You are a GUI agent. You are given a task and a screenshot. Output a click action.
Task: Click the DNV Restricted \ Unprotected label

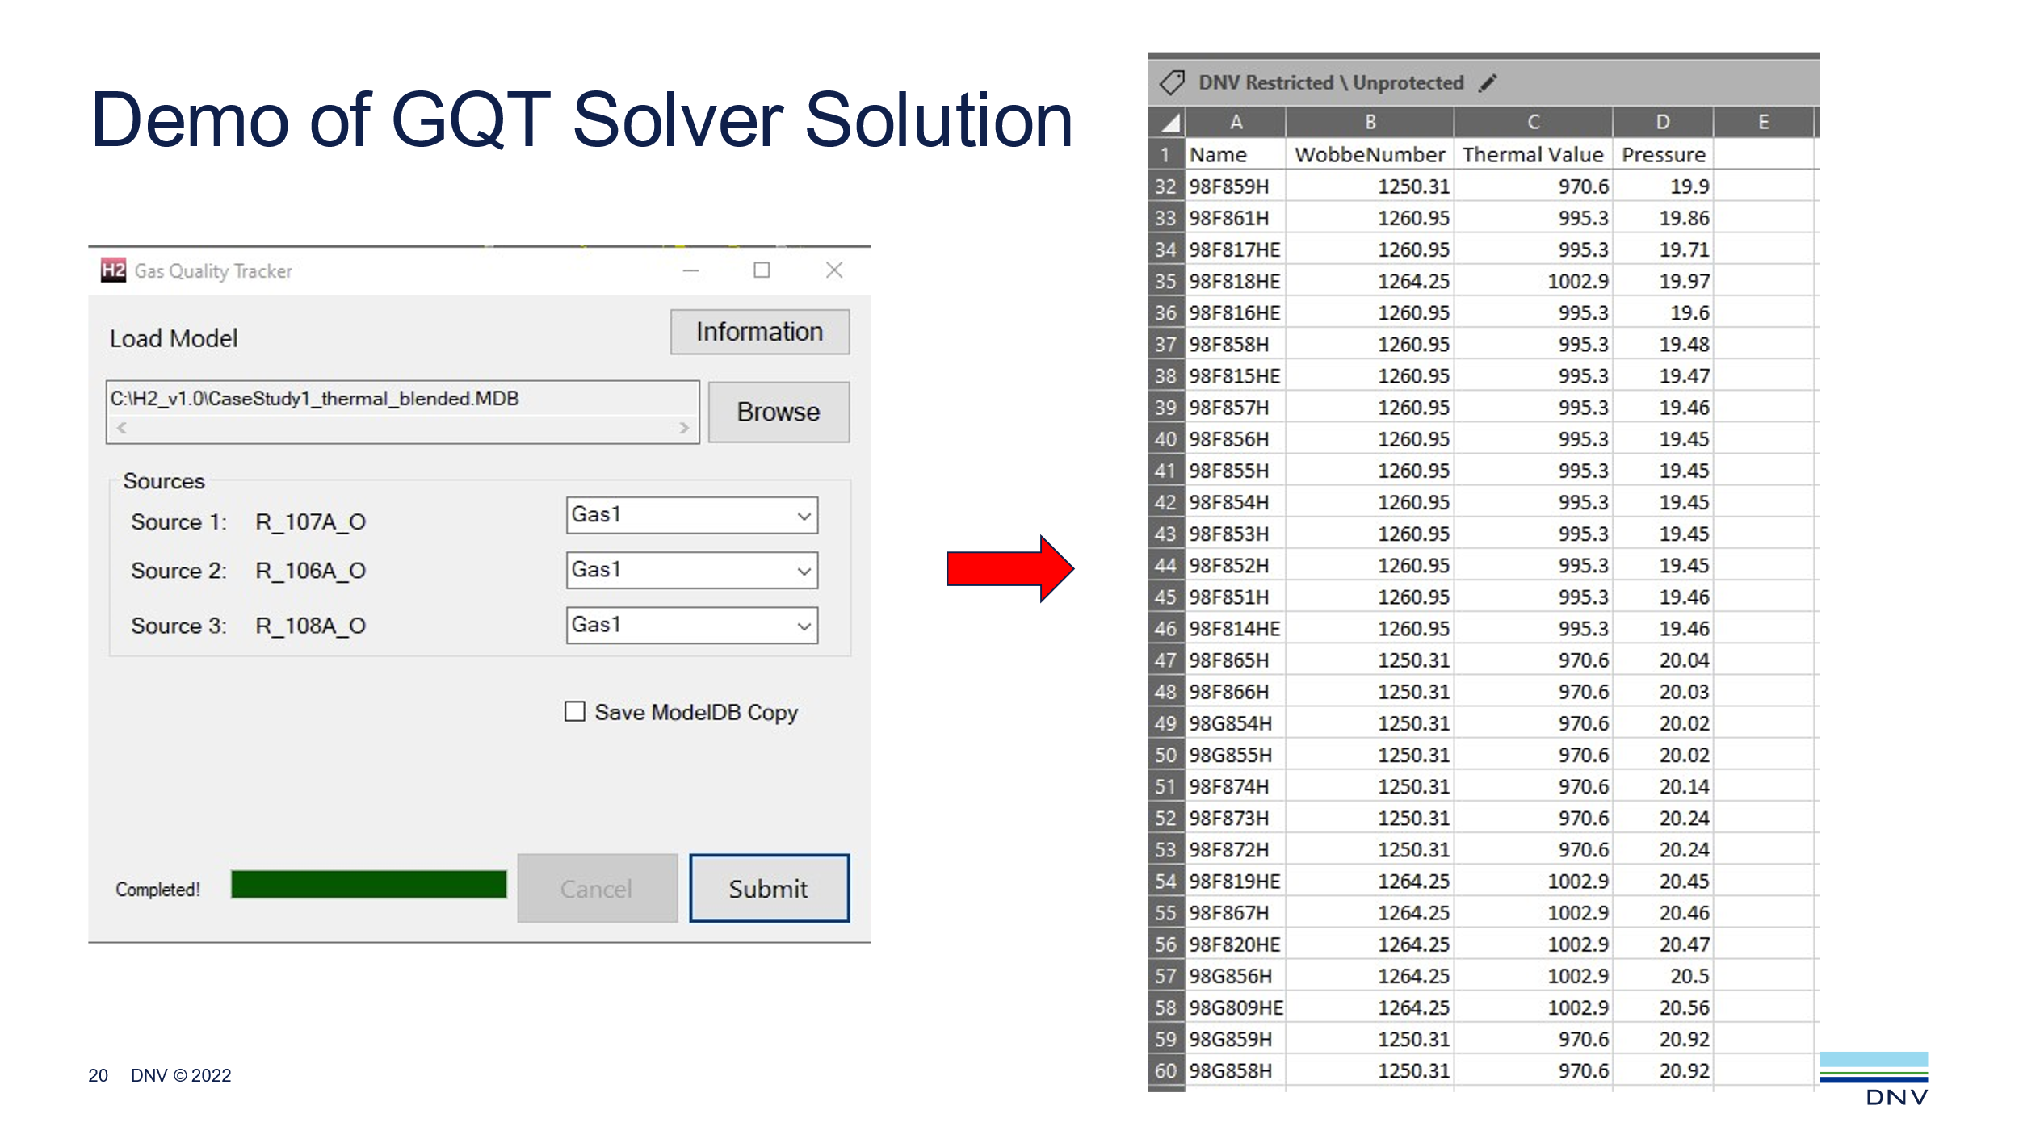point(1331,82)
